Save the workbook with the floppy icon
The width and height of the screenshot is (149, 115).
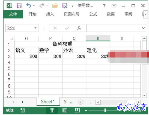(x=19, y=5)
